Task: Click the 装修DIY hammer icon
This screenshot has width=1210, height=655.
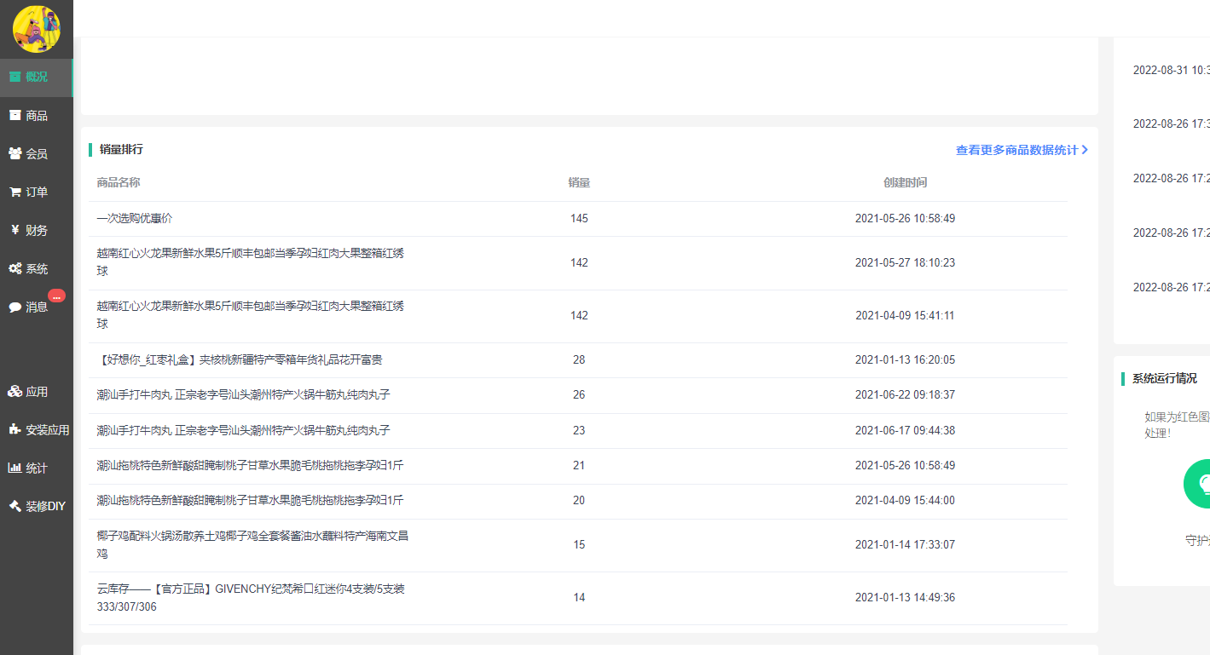Action: 14,506
